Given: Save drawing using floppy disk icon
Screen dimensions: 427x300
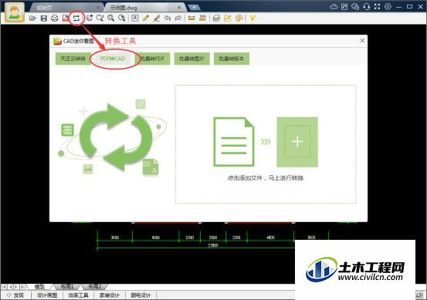Looking at the screenshot, I should pyautogui.click(x=43, y=19).
